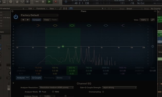162x97 pixels.
Task: Toggle the high shelf band icon
Action: (x=123, y=25)
